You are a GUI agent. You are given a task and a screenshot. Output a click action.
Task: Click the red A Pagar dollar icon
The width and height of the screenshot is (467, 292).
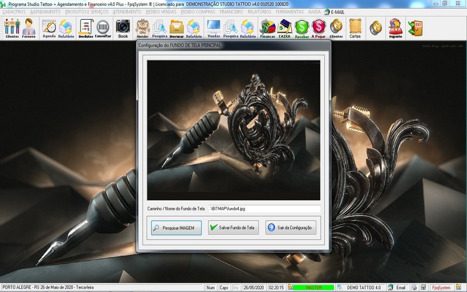click(319, 28)
